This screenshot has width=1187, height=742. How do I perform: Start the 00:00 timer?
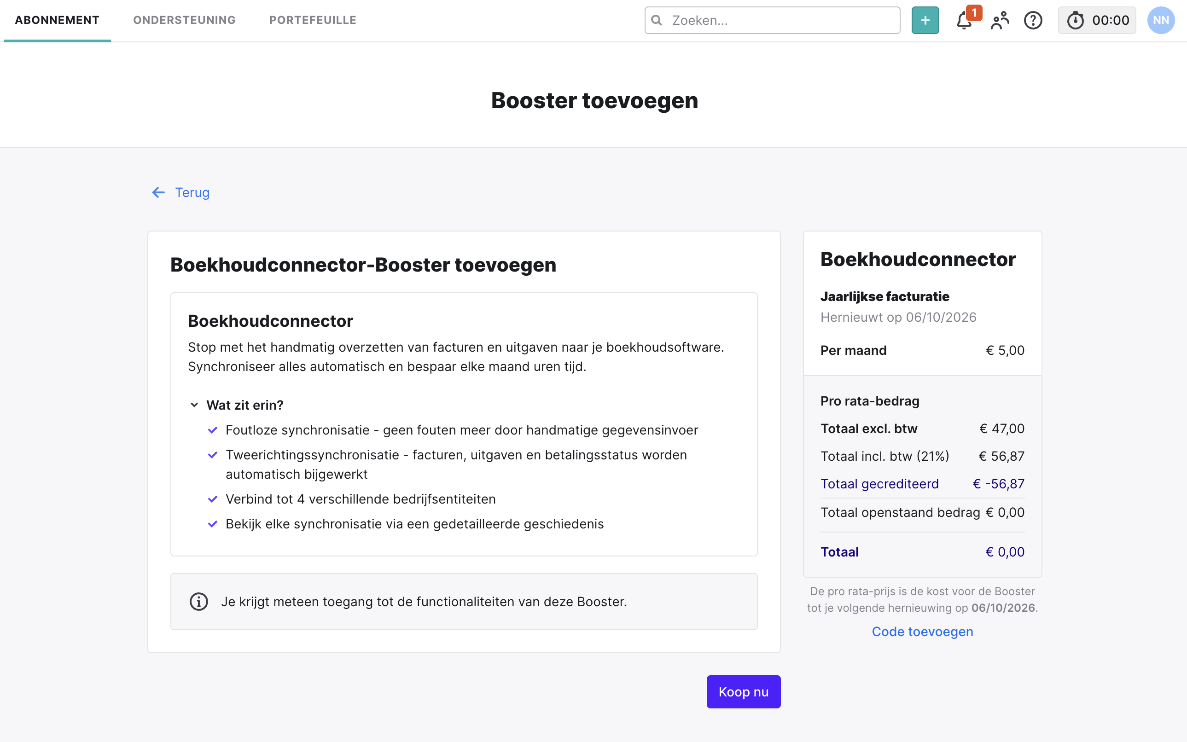[x=1097, y=20]
